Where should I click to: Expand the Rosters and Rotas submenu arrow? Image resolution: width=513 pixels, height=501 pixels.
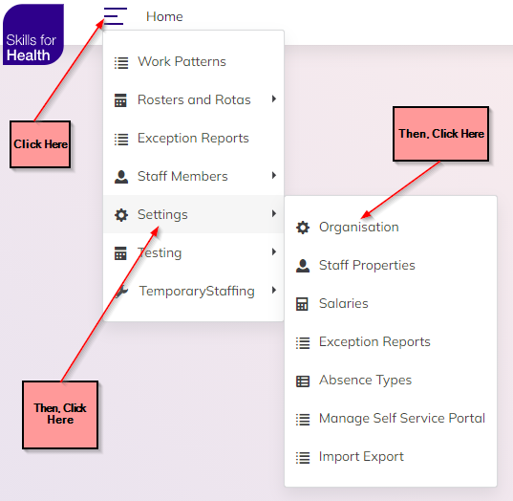pos(274,98)
